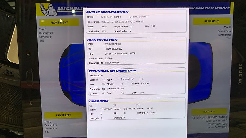This screenshot has width=246, height=138.
Task: Click the PUBLIC INFORMATION heading
Action: pyautogui.click(x=107, y=12)
